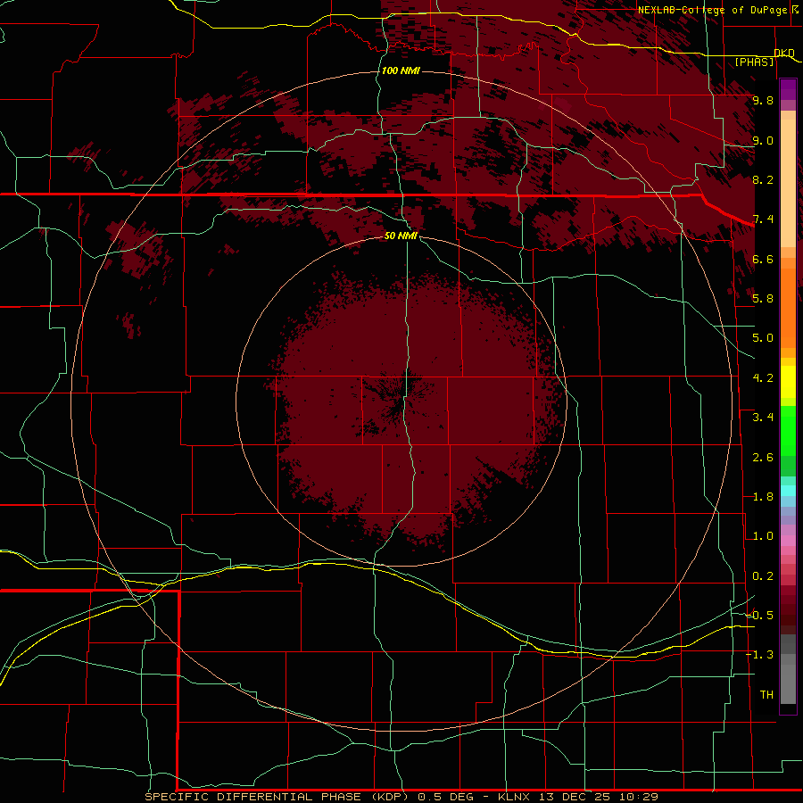Click the 9.0 value on color scale

(763, 140)
